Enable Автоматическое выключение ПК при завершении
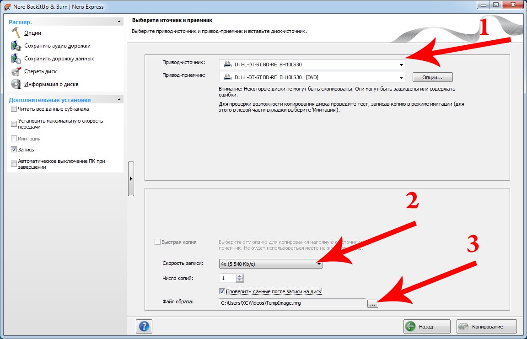This screenshot has height=339, width=527. click(14, 164)
